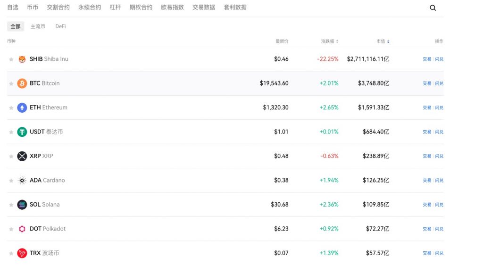
Task: Open the 交易数据 tab
Action: (x=204, y=8)
